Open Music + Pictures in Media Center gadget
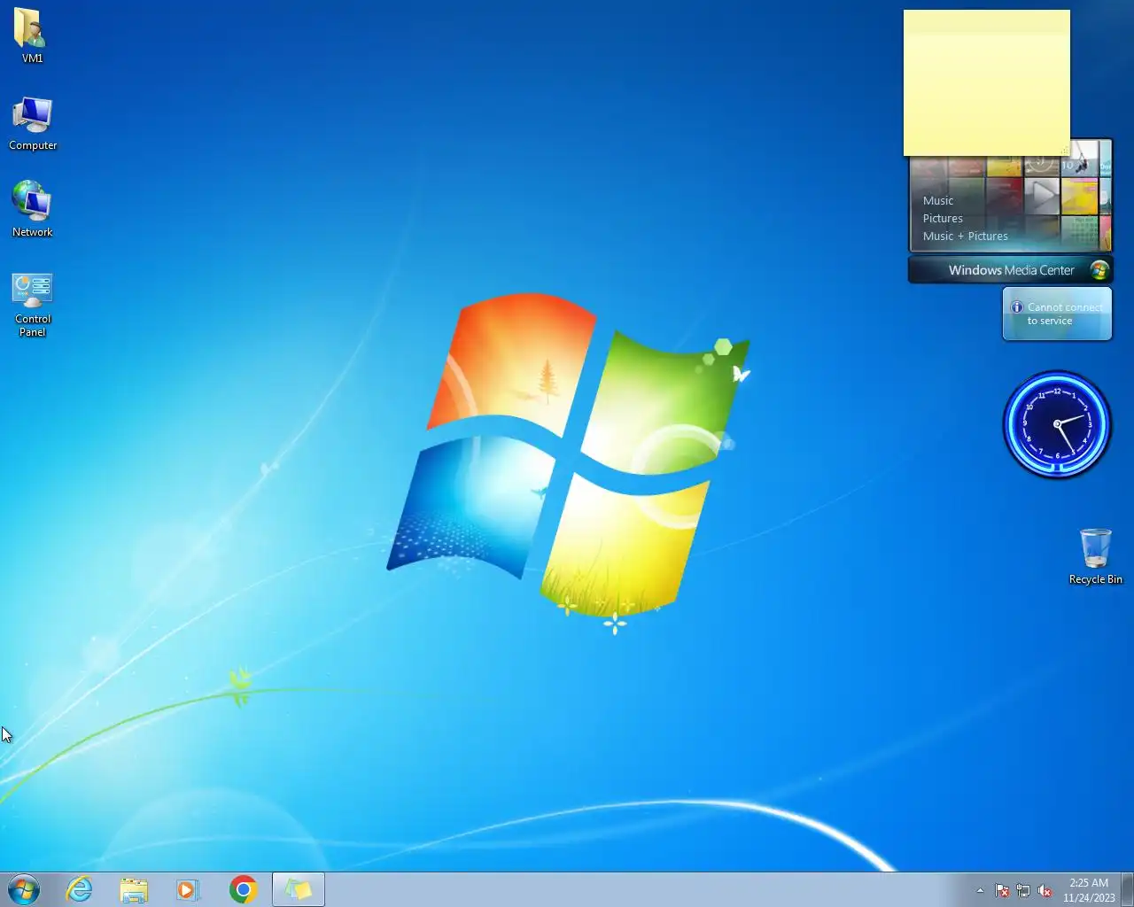The image size is (1134, 907). click(x=966, y=236)
